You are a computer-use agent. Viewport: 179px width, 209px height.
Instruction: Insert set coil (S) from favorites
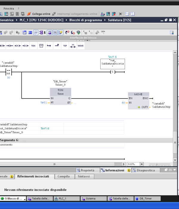pos(25,46)
